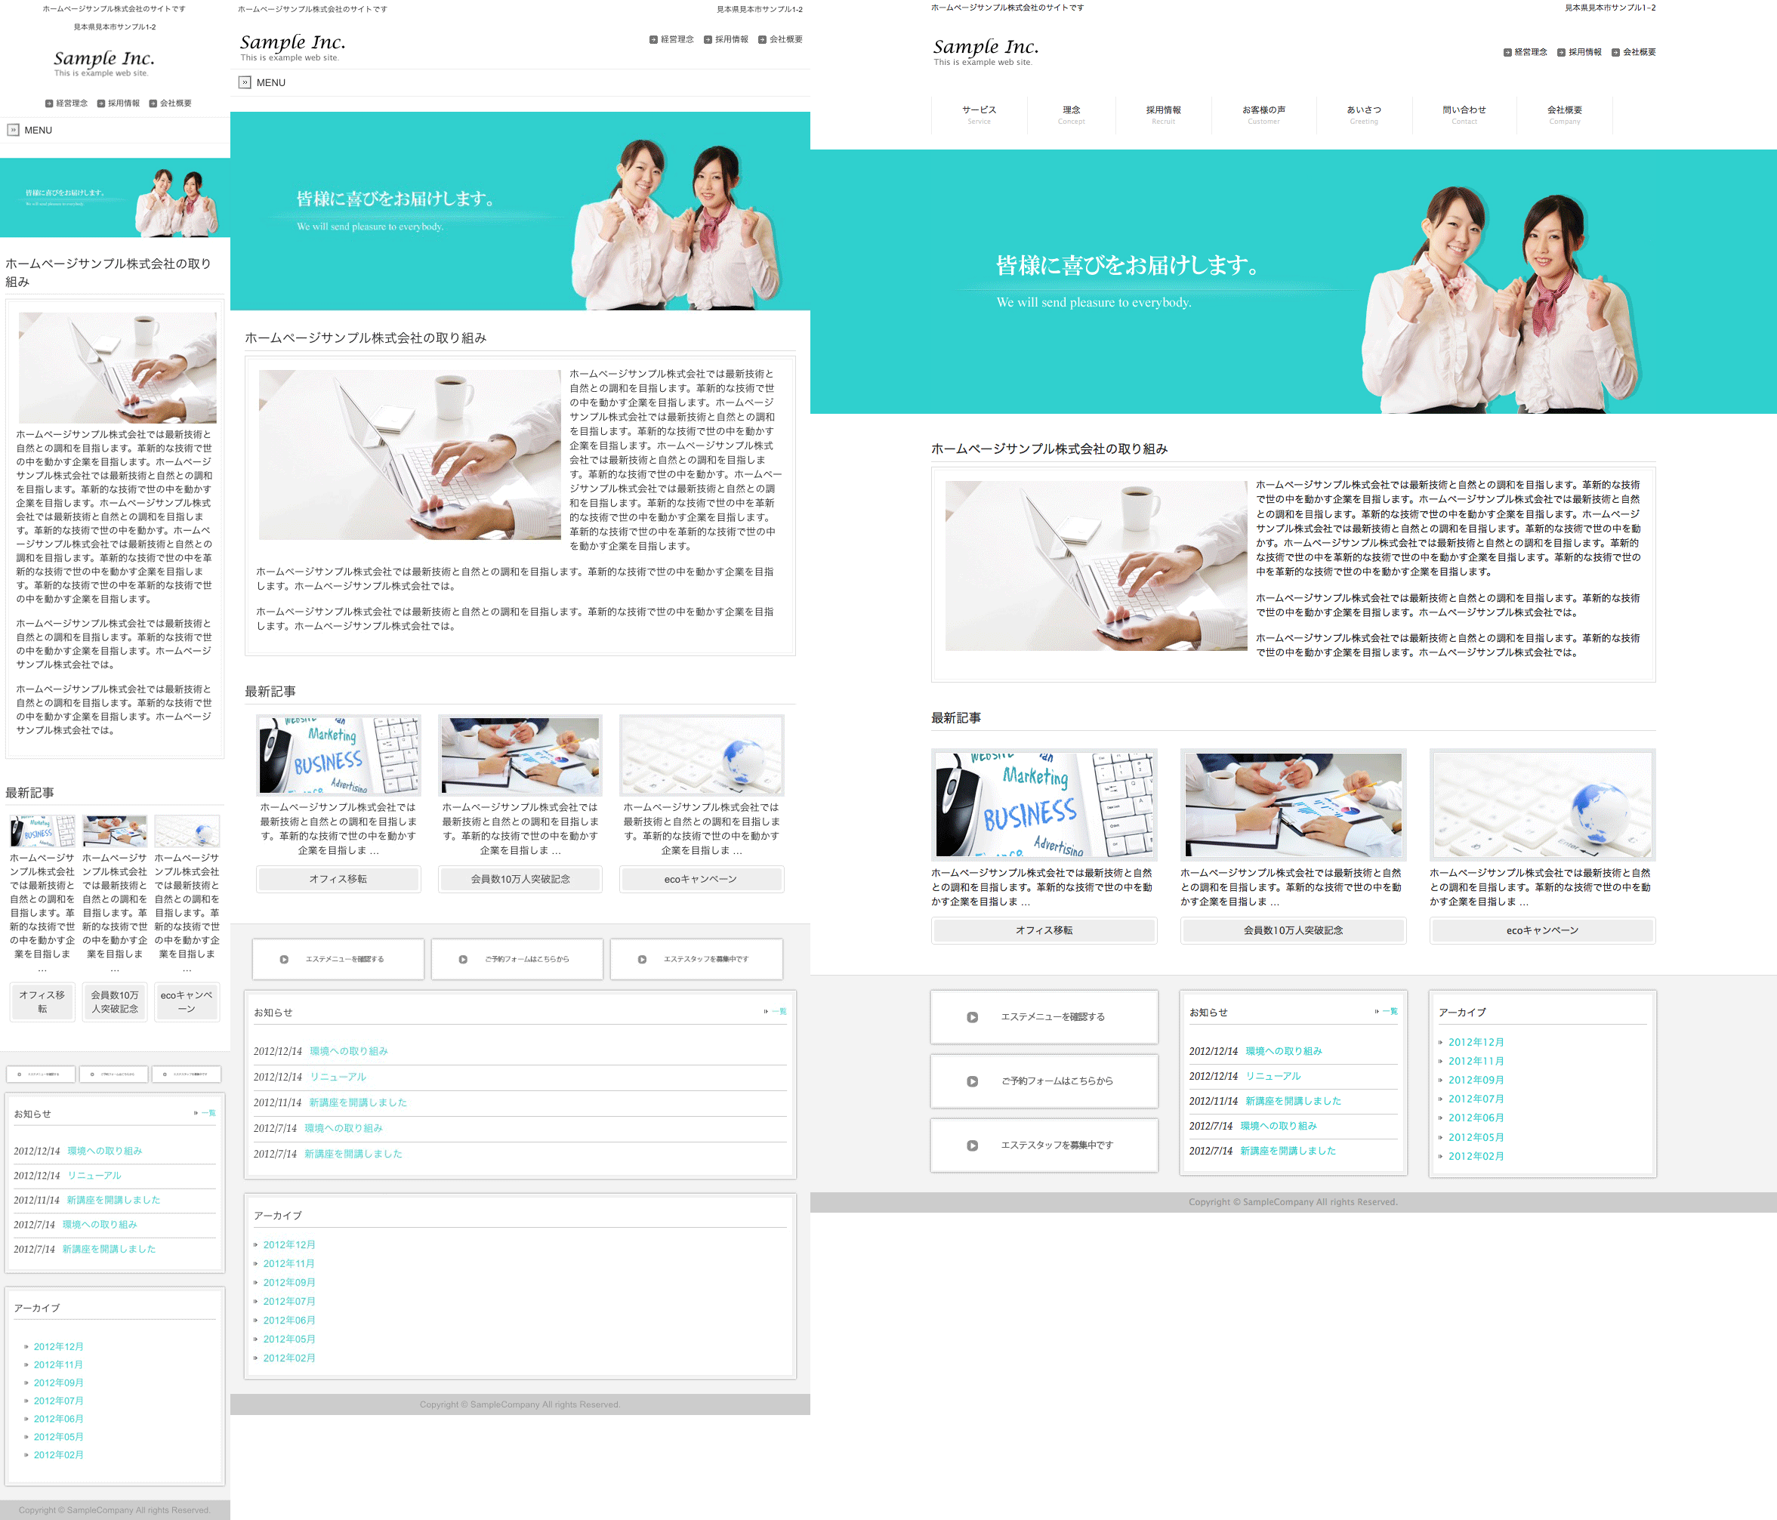
Task: Click the double-arrow icon beside MENU in the mobile layout
Action: [13, 131]
